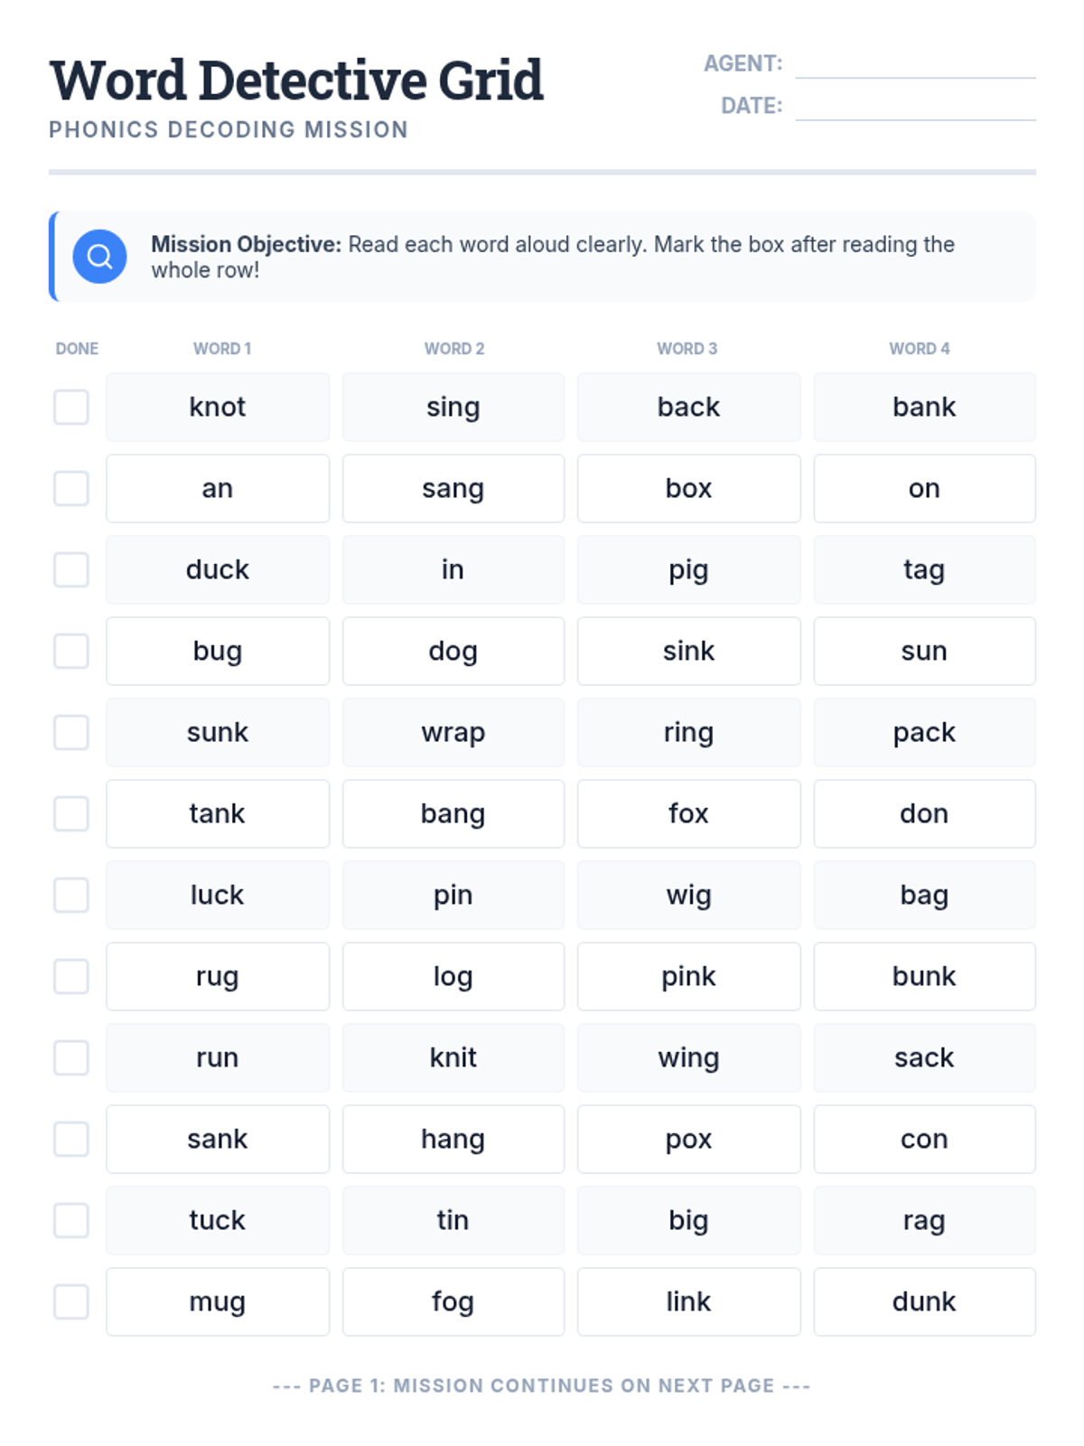Click the word 'knit'

pos(453,1058)
